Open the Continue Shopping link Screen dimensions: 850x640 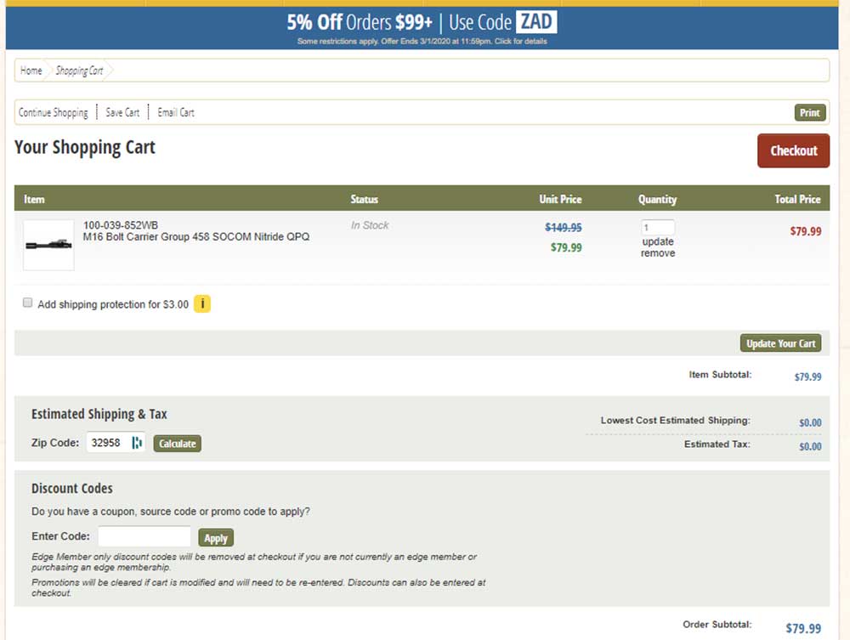[54, 112]
